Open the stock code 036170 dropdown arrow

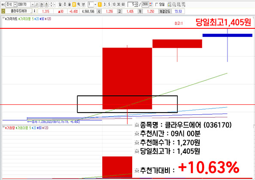pyautogui.click(x=32, y=5)
